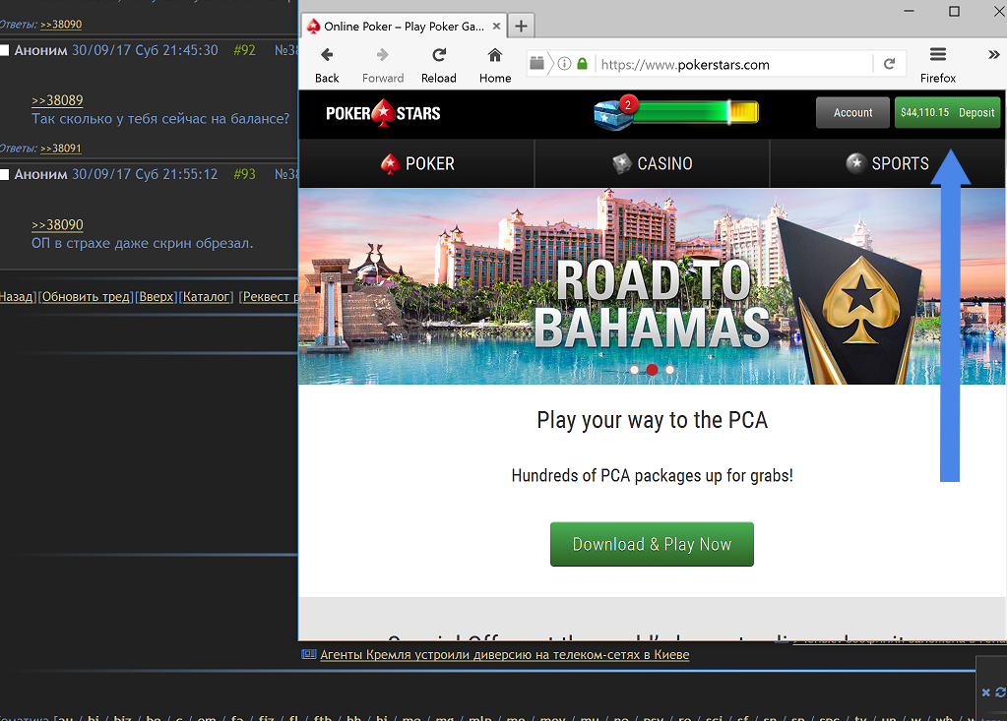Click the folder icon left of address bar
The height and width of the screenshot is (721, 1007).
(x=536, y=63)
